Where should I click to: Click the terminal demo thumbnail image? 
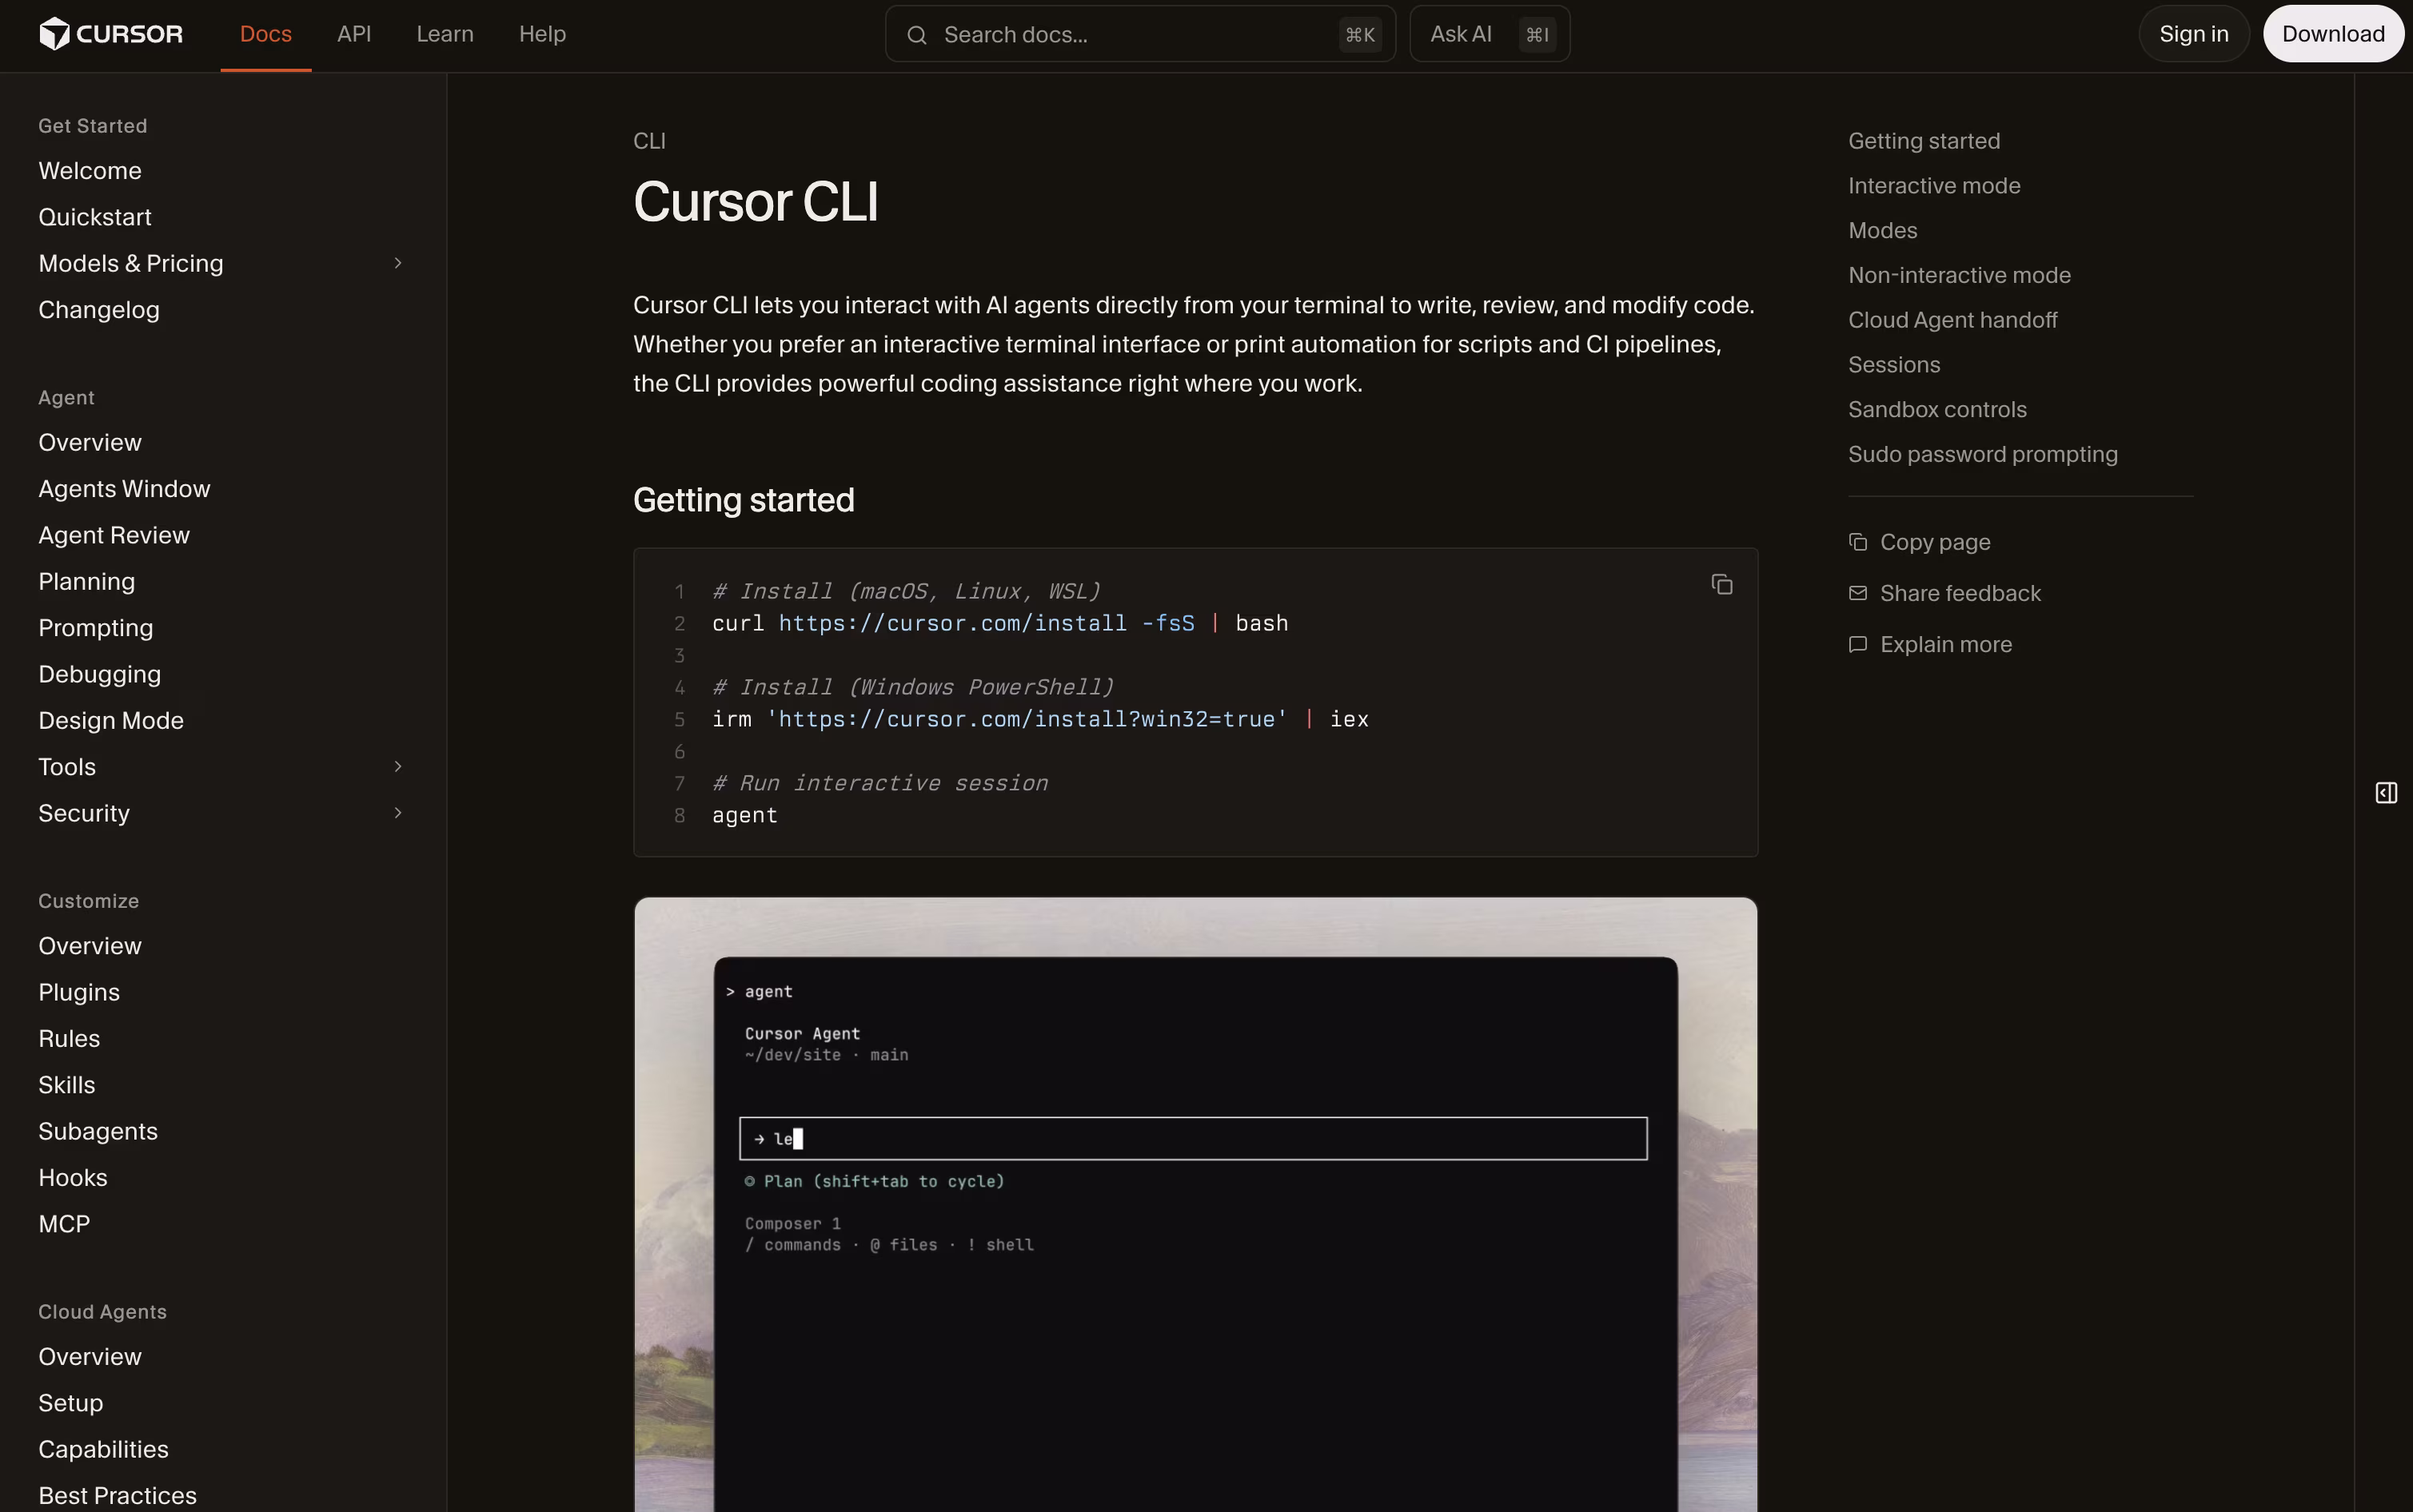(x=1195, y=1204)
